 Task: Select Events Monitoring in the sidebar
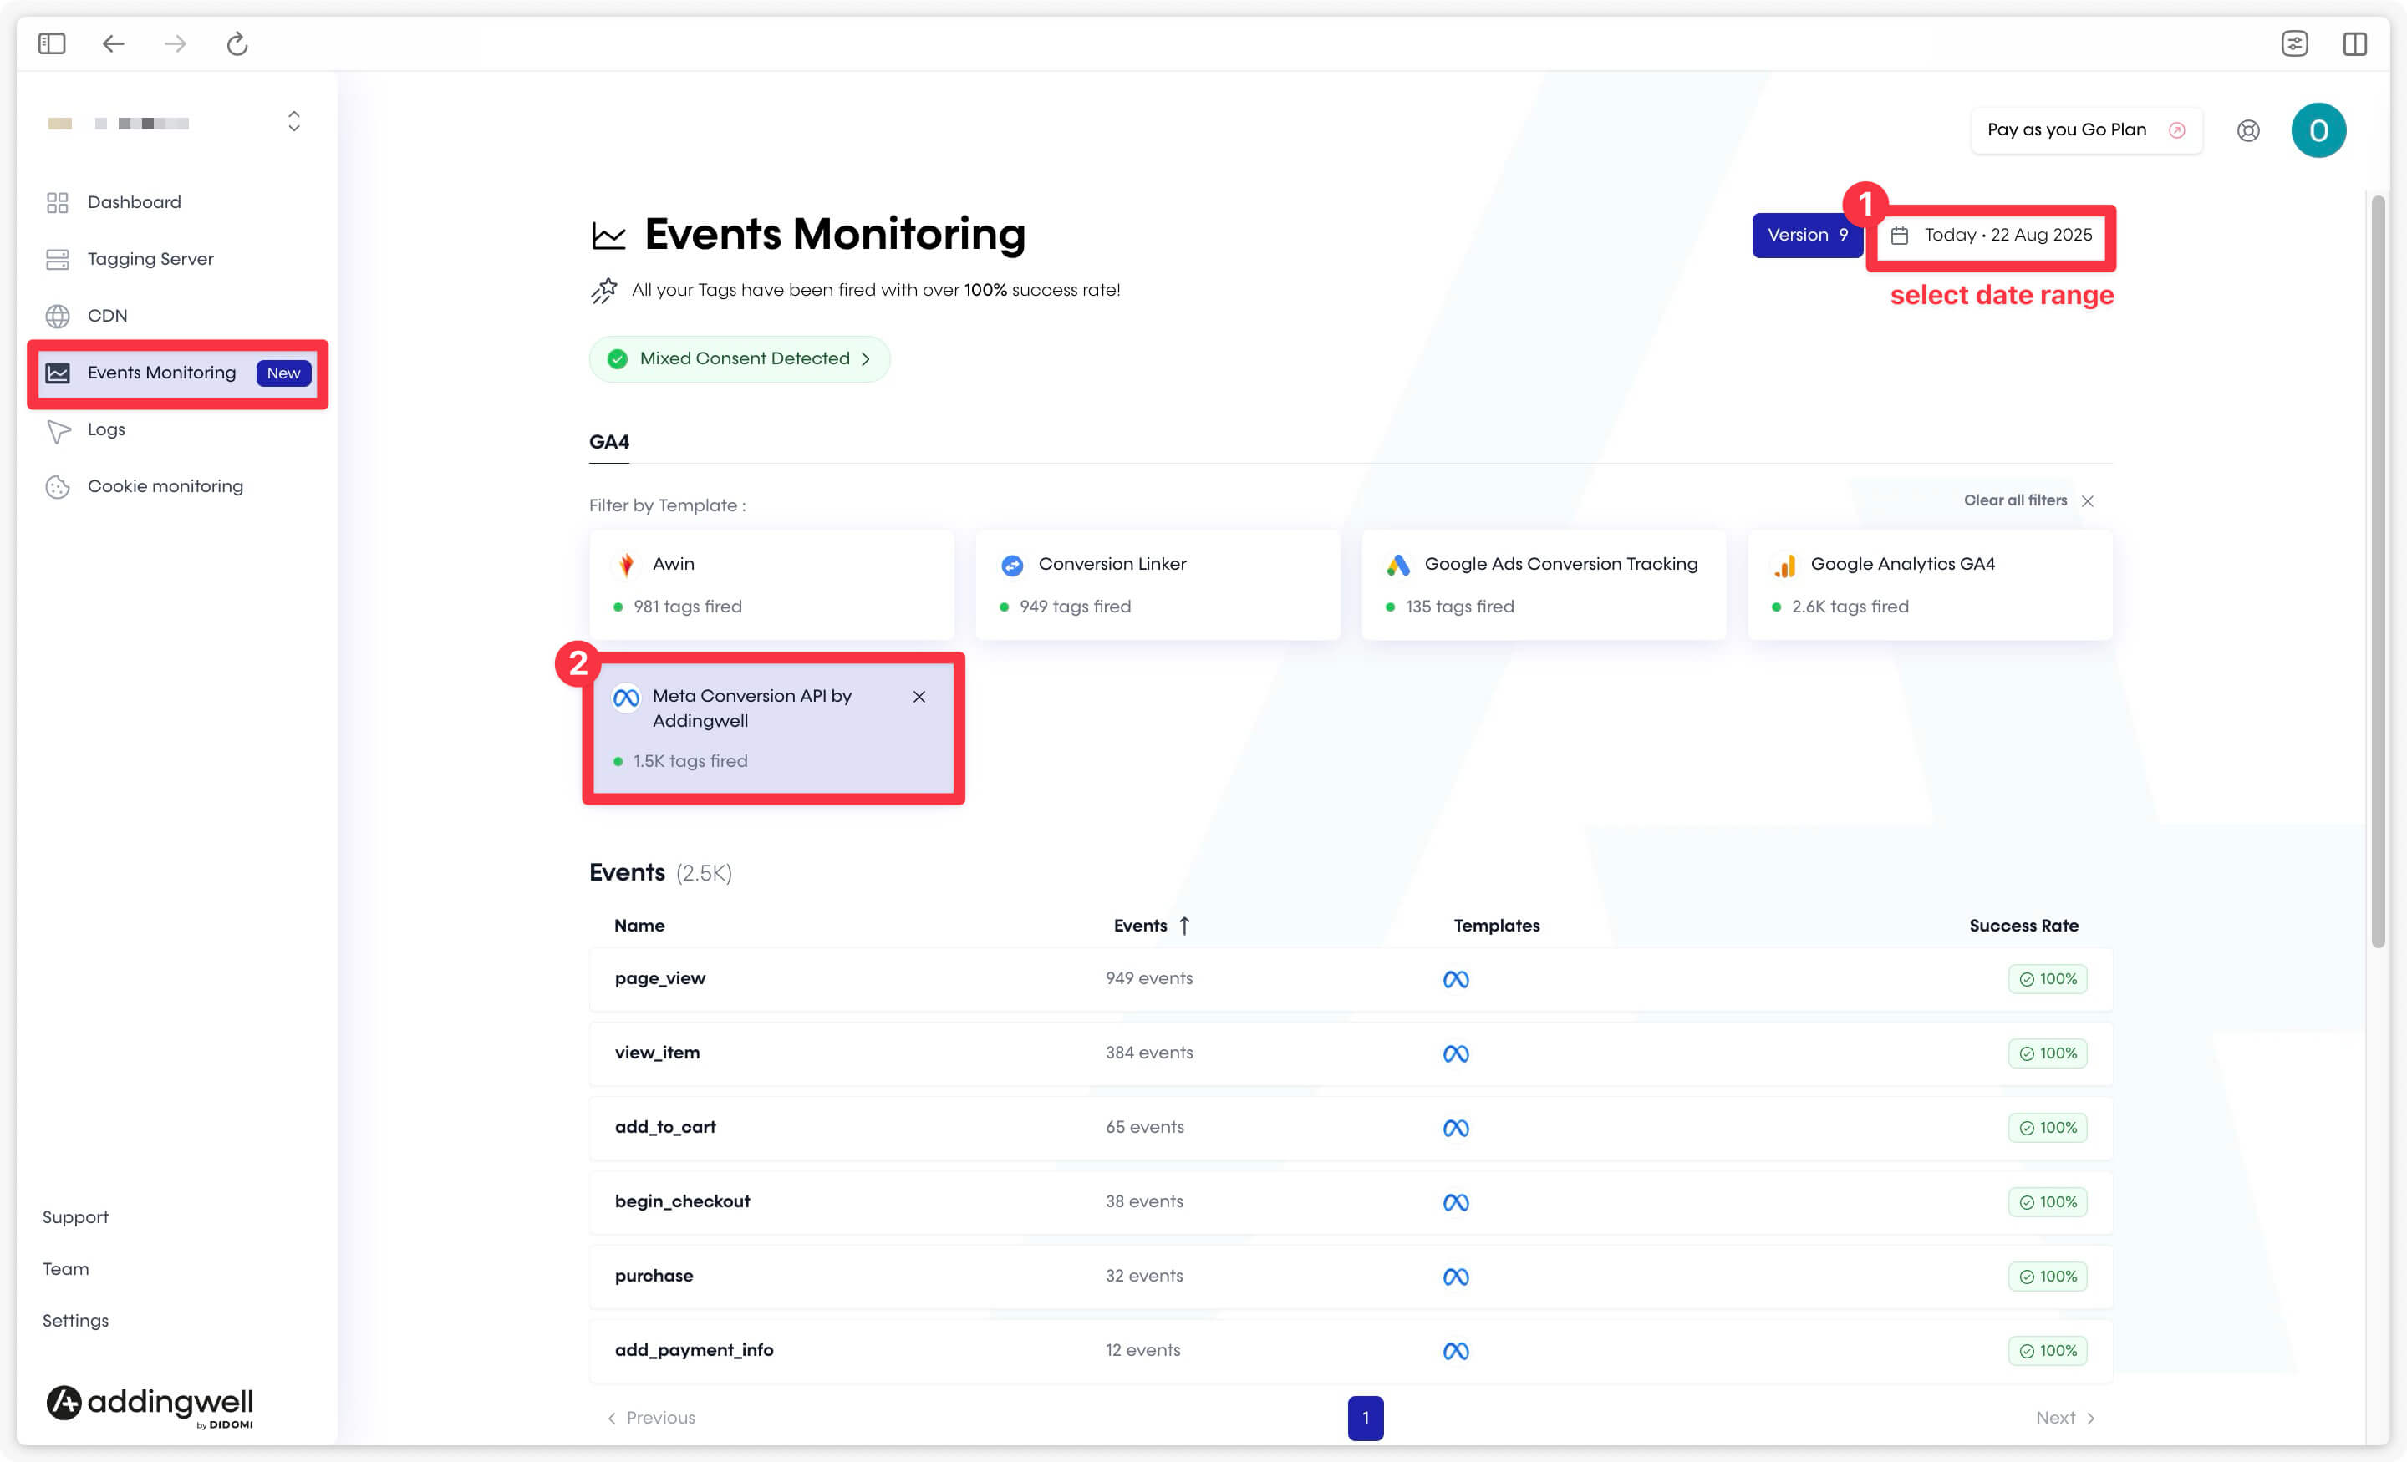pos(178,373)
